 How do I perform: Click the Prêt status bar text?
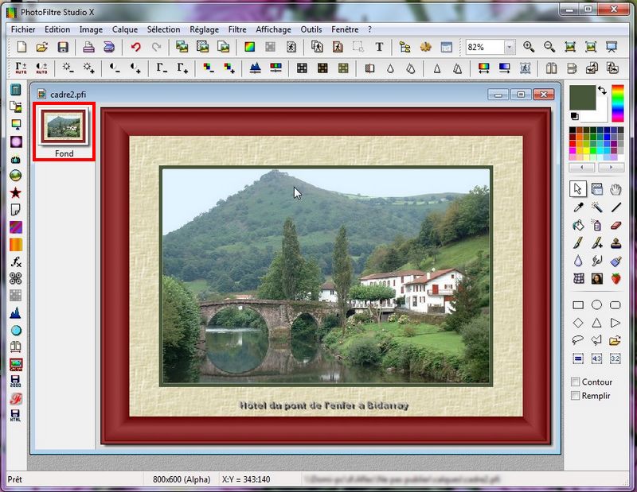tap(14, 479)
